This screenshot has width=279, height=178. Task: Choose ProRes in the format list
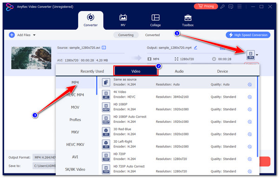(x=75, y=120)
